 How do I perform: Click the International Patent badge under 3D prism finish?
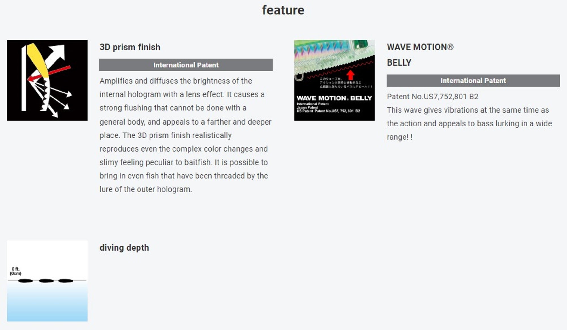click(x=186, y=65)
